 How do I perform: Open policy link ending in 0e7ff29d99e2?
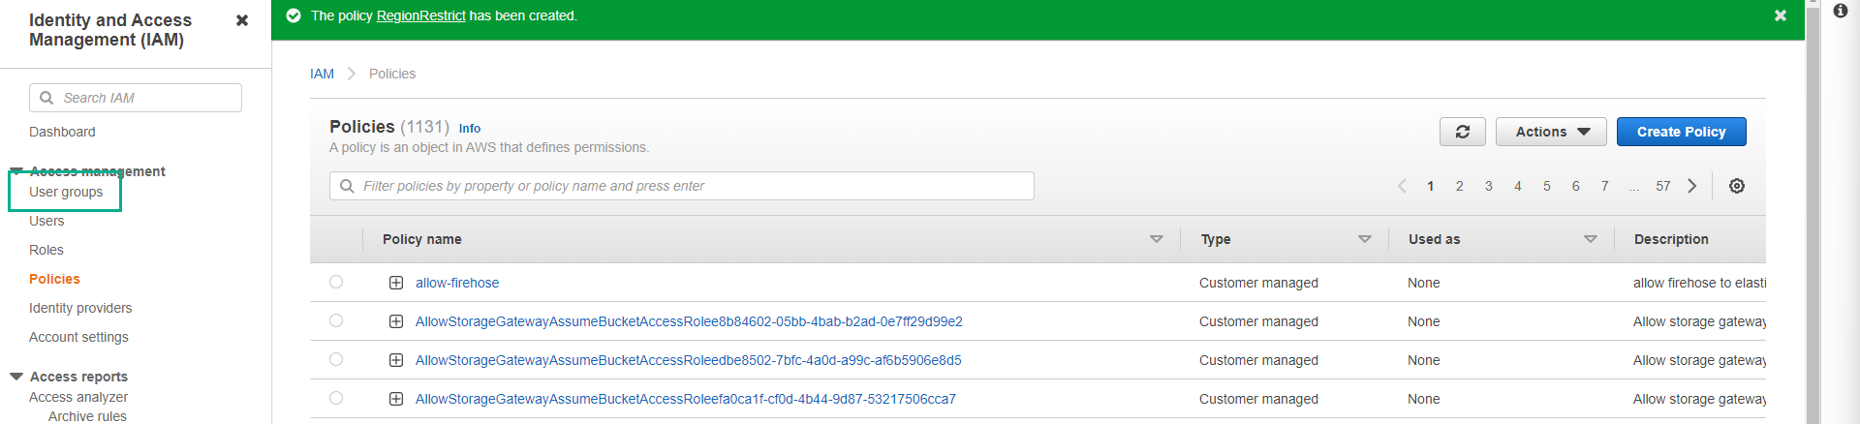click(x=689, y=321)
